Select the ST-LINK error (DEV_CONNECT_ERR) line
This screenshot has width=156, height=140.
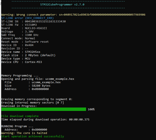(27, 18)
